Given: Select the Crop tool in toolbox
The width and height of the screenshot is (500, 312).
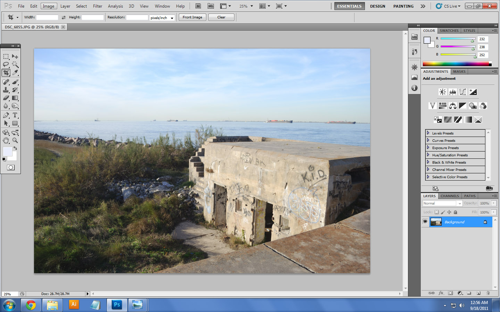Looking at the screenshot, I should 6,72.
